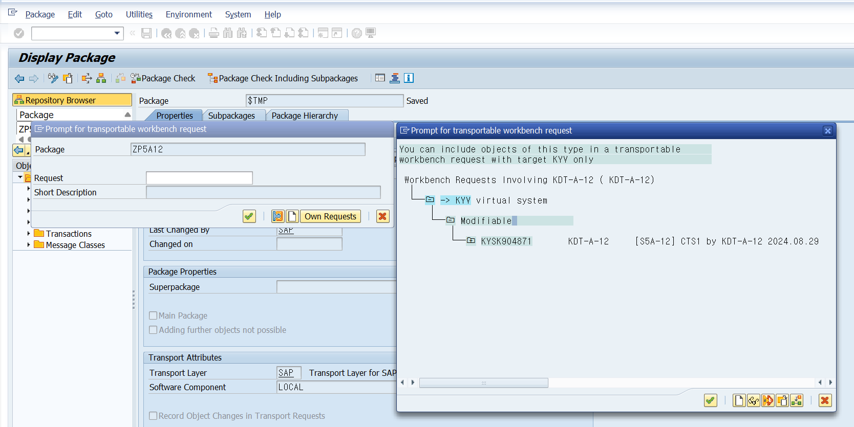Open the Help menu
This screenshot has width=854, height=427.
click(272, 14)
